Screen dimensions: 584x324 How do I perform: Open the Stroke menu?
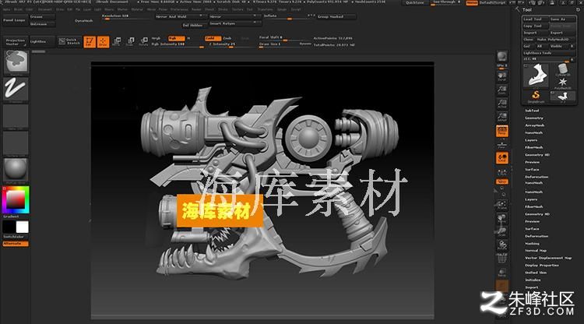click(223, 9)
